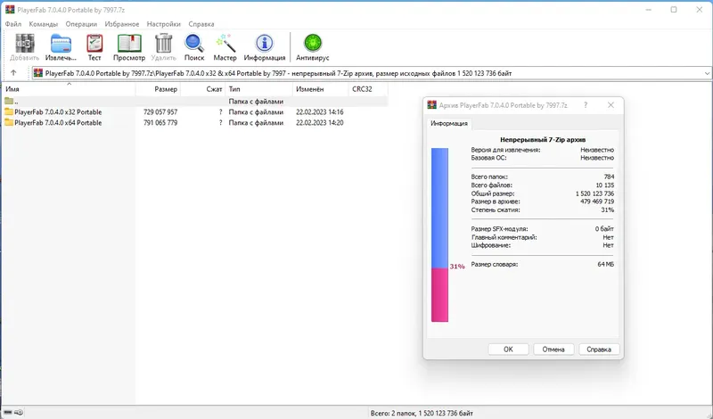Click the compression ratio bar in the dialog
Image resolution: width=713 pixels, height=419 pixels.
439,234
